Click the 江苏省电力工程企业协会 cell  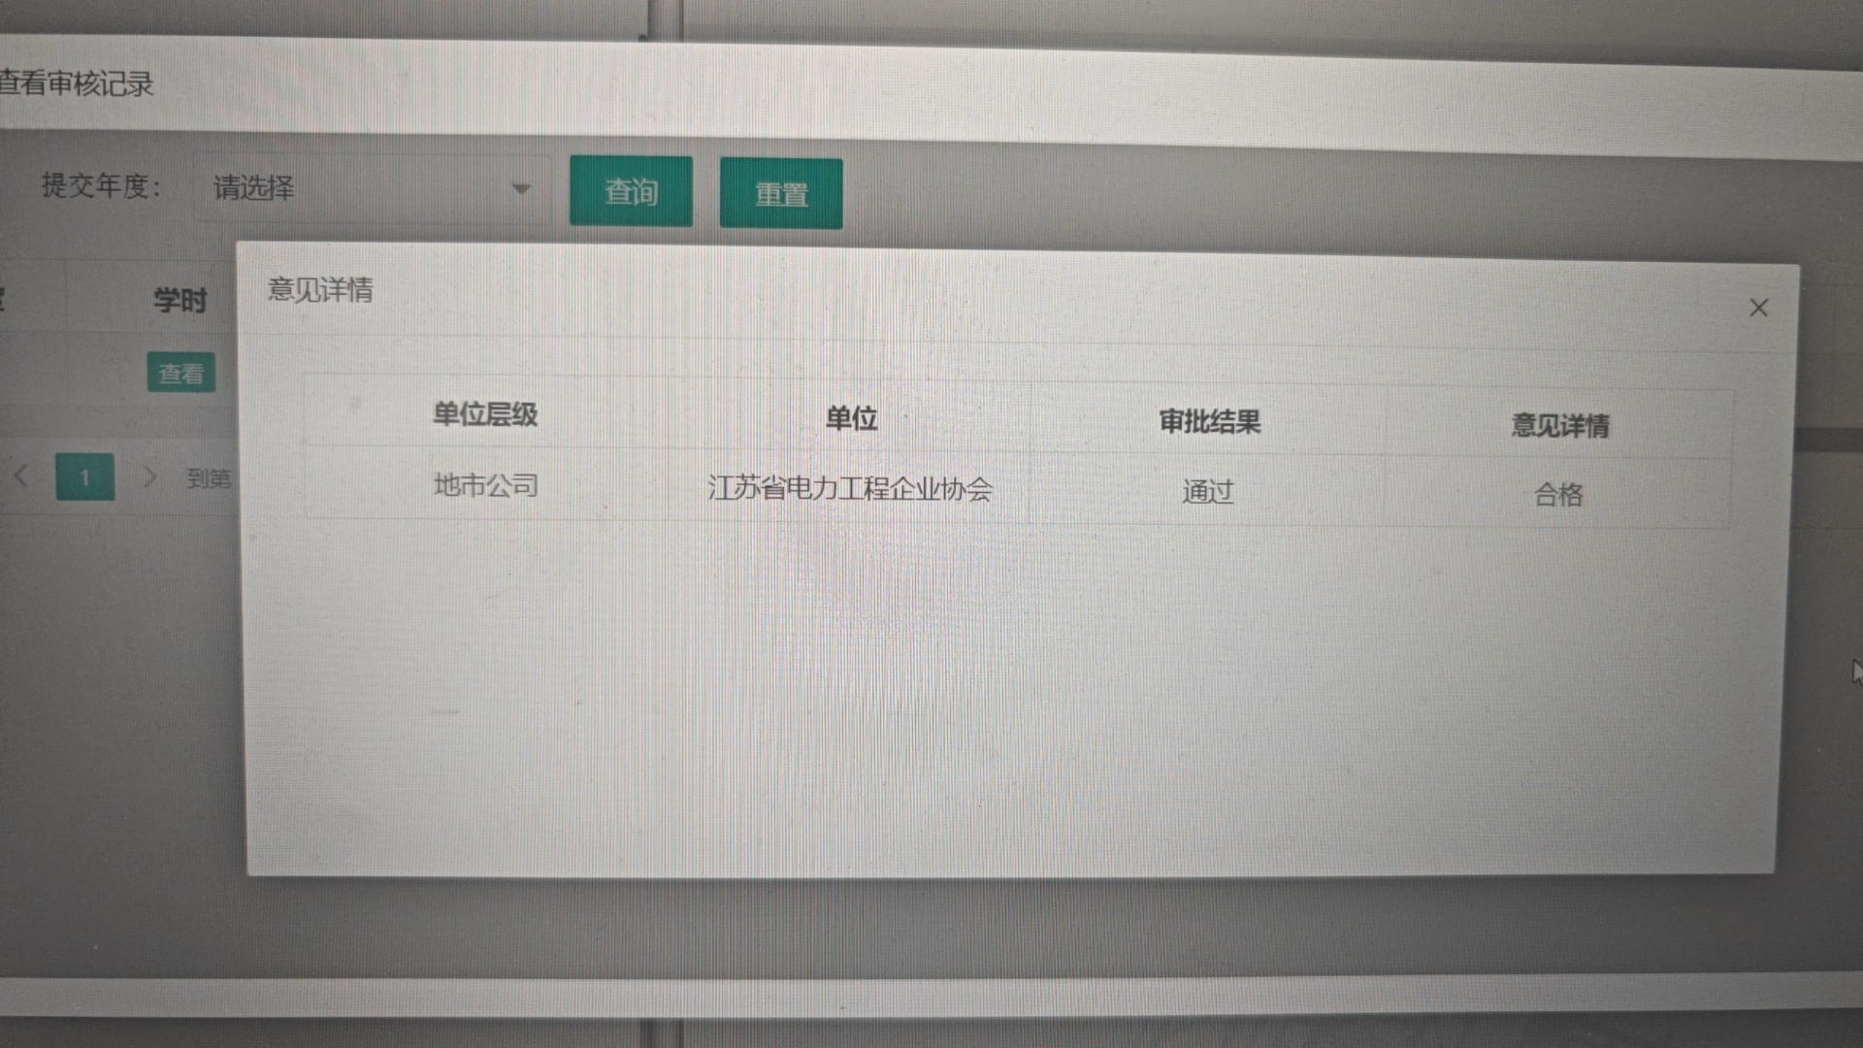[849, 488]
